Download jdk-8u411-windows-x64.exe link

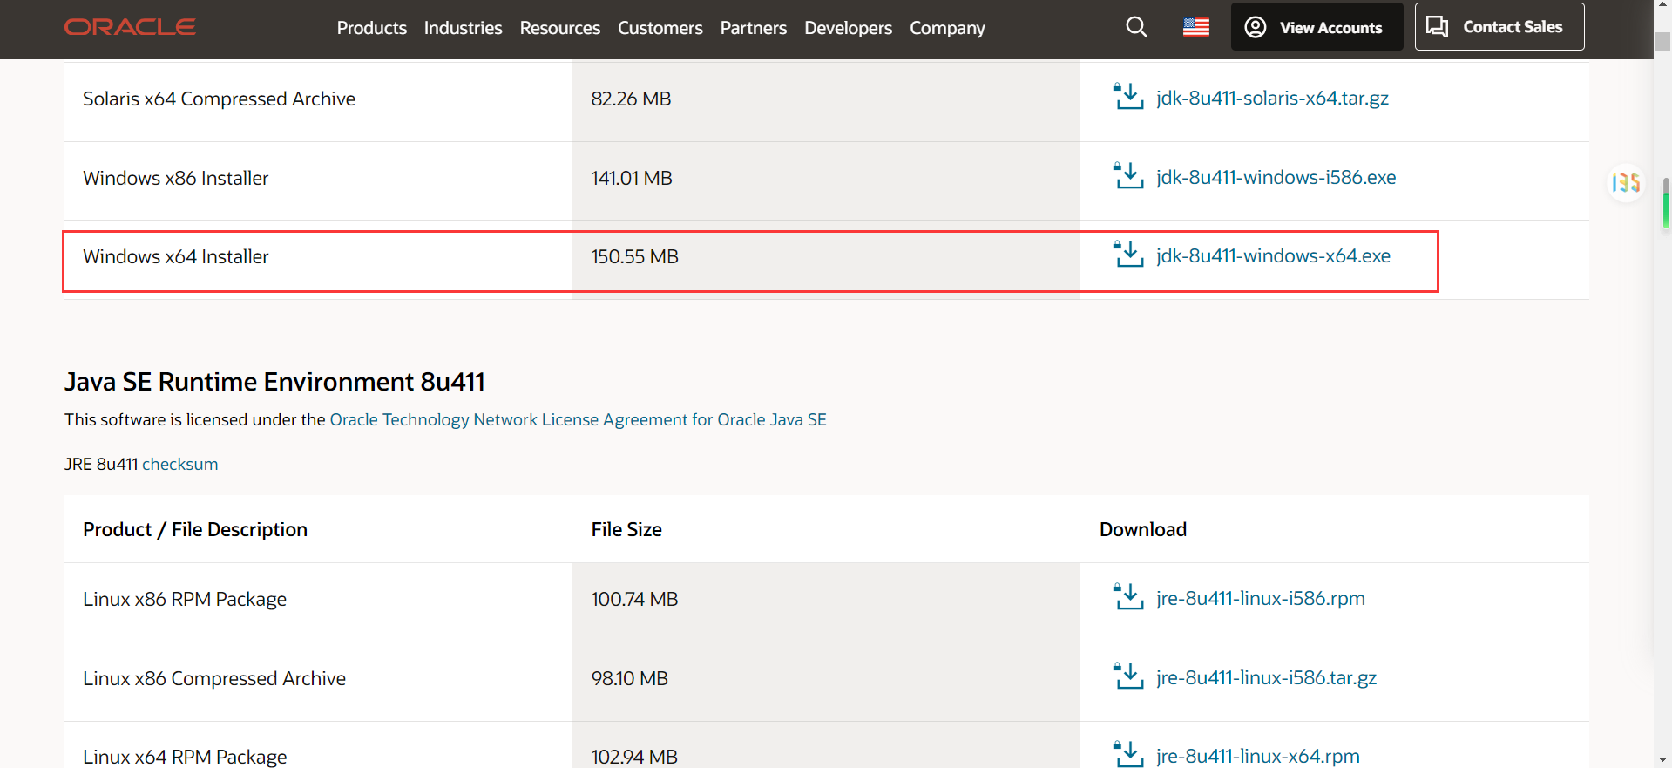point(1273,255)
